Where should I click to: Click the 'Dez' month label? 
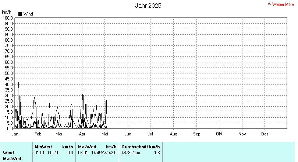tap(265, 134)
